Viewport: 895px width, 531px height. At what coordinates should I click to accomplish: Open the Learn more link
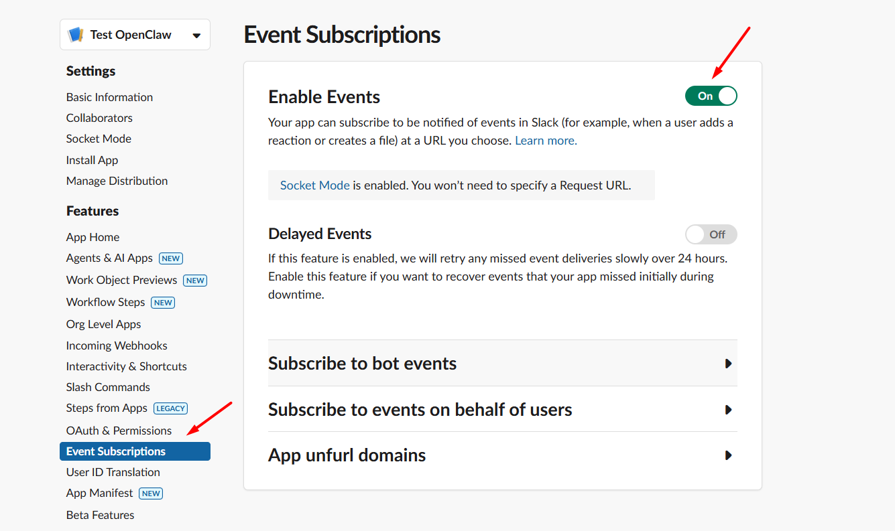click(x=546, y=141)
